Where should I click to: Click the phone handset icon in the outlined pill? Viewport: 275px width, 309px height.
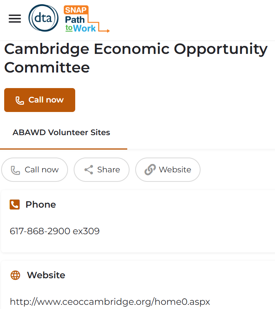pos(15,170)
